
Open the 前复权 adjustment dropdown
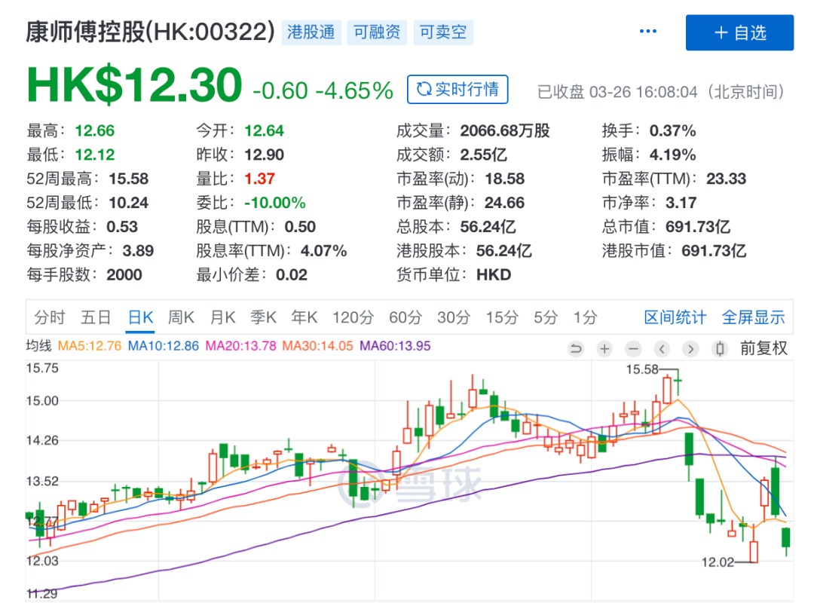point(764,348)
